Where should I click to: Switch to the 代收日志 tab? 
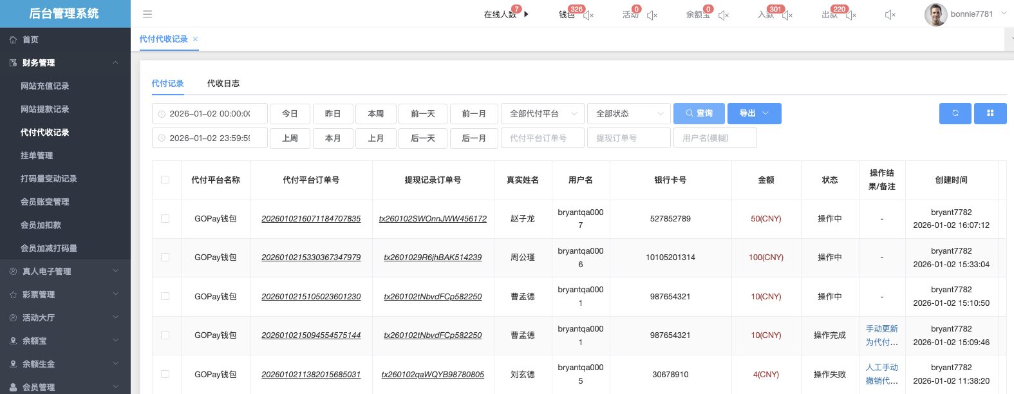click(223, 84)
